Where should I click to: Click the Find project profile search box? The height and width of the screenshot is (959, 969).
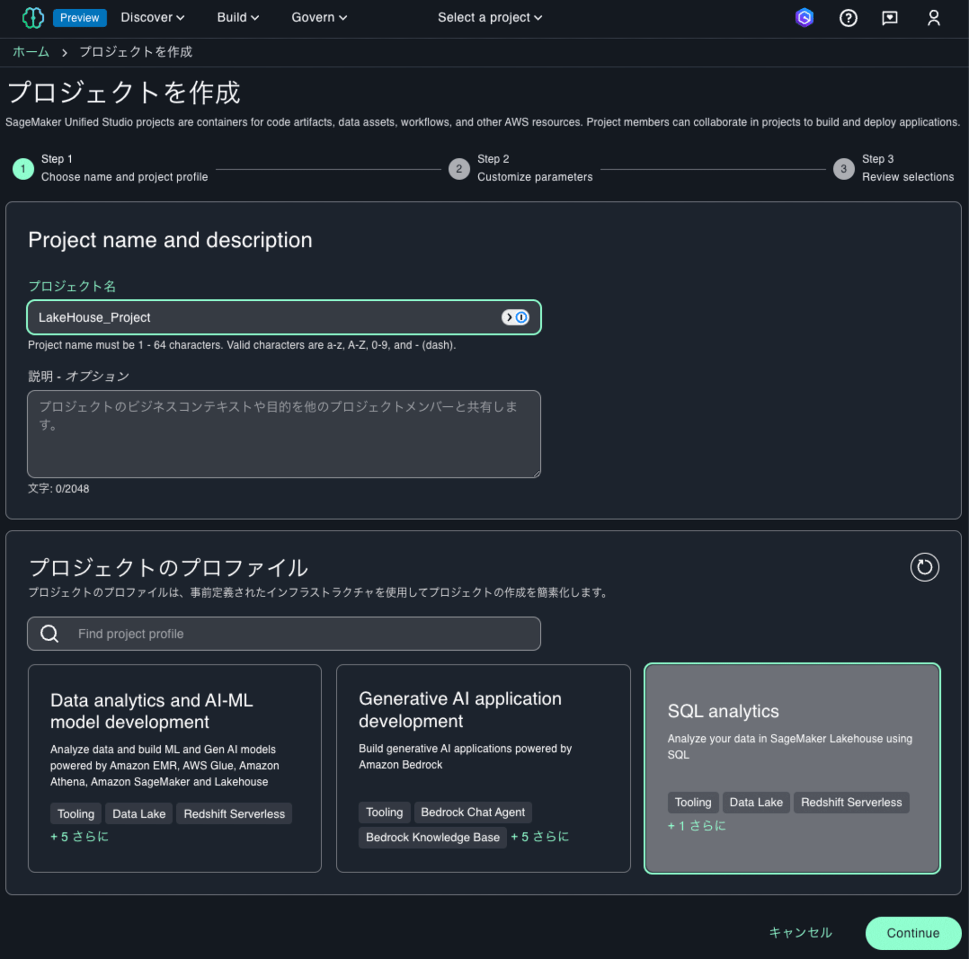coord(284,634)
